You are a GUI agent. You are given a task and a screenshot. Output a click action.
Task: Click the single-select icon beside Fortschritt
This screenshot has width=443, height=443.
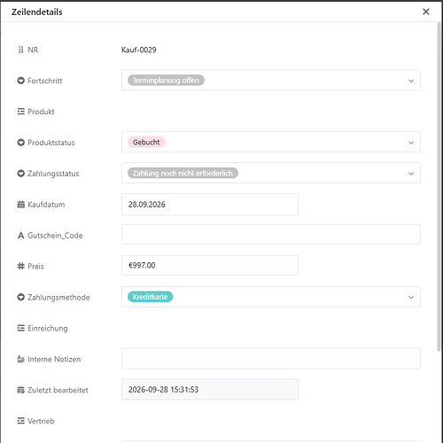coord(20,81)
